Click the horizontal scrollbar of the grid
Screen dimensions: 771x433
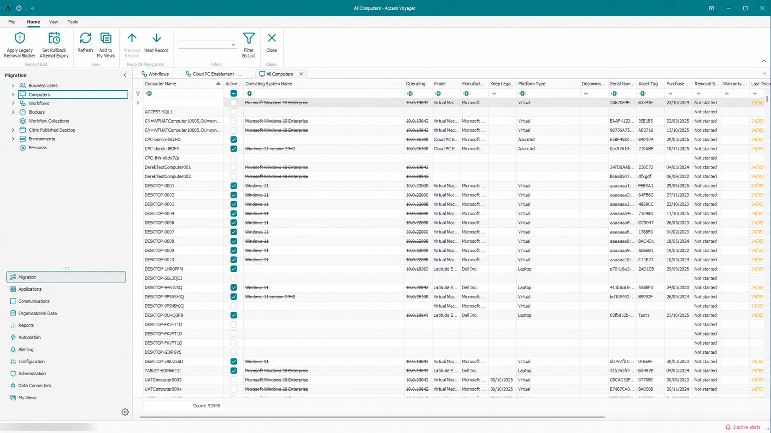coord(371,417)
